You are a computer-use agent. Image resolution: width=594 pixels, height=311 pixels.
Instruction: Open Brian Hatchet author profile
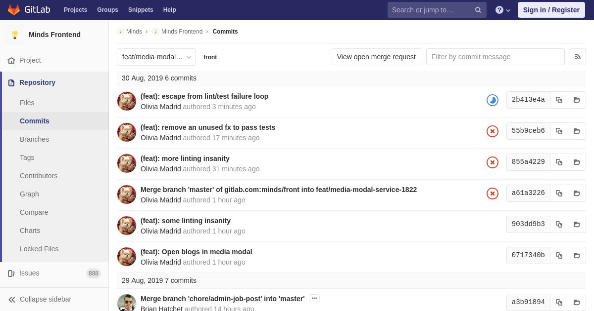click(161, 309)
